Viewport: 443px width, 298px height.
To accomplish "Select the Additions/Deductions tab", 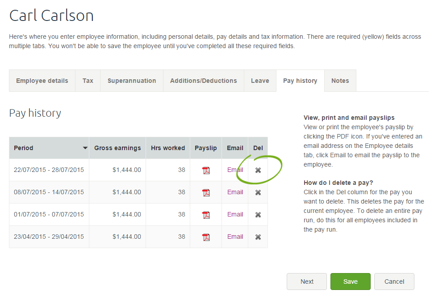I will click(204, 81).
